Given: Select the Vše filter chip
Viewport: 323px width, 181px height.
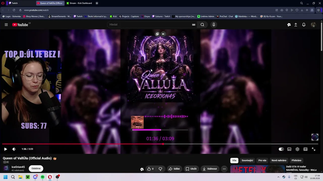Looking at the screenshot, I should pos(234,160).
